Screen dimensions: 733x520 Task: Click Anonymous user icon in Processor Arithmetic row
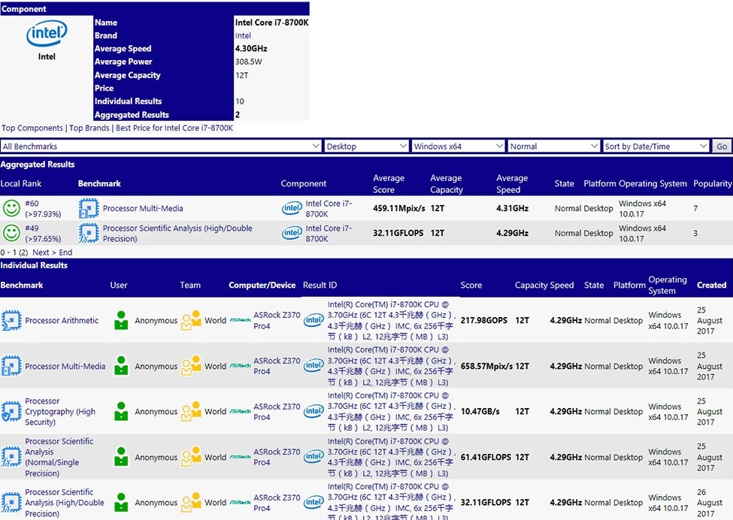[x=121, y=320]
